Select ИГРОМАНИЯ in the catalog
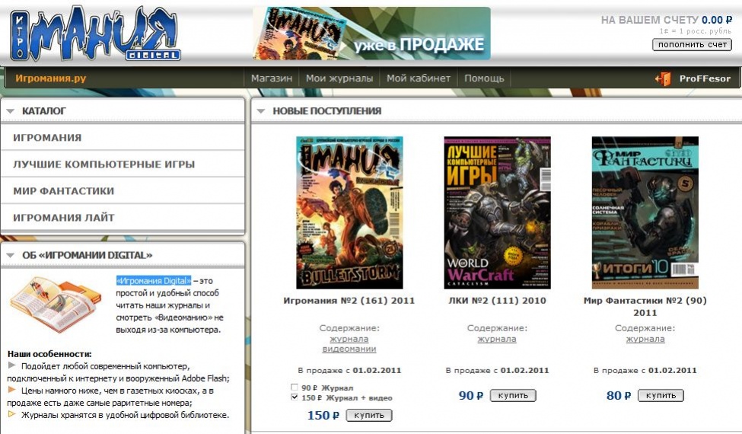742x434 pixels. 123,138
